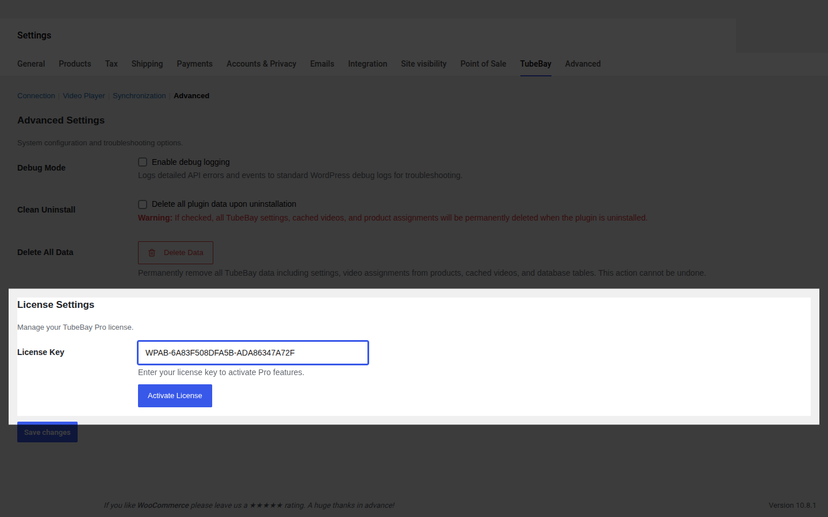Screen dimensions: 828x517
Task: Switch to the Emails tab
Action: pyautogui.click(x=322, y=64)
